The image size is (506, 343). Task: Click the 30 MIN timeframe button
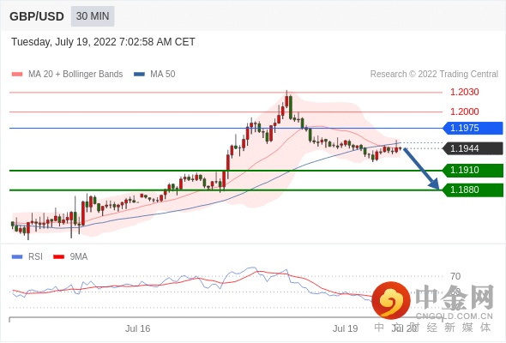coord(93,16)
